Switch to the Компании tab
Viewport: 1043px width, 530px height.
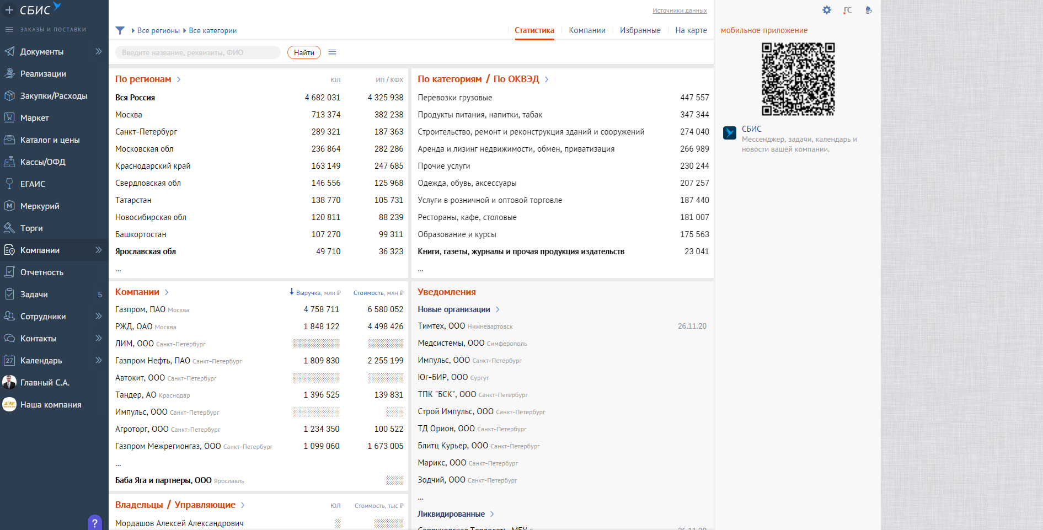(587, 30)
